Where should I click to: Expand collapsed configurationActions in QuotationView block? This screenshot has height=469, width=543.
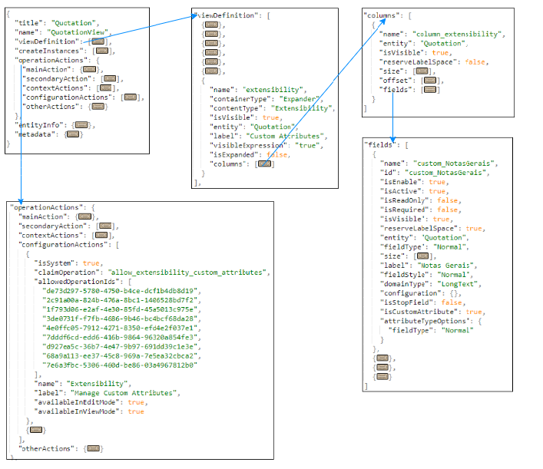(x=131, y=97)
